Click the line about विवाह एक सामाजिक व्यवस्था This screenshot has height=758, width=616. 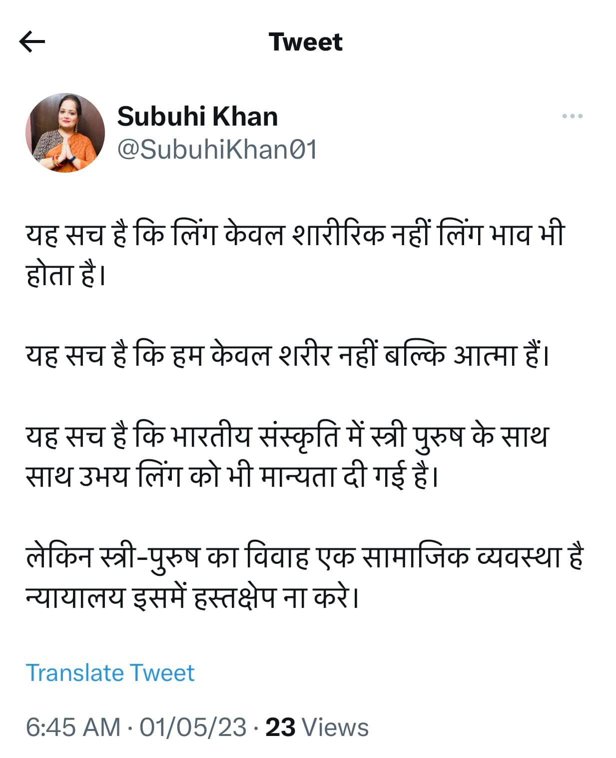[305, 556]
